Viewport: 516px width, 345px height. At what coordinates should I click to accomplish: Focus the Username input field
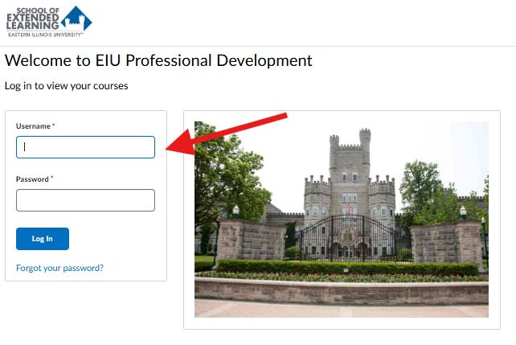click(85, 147)
